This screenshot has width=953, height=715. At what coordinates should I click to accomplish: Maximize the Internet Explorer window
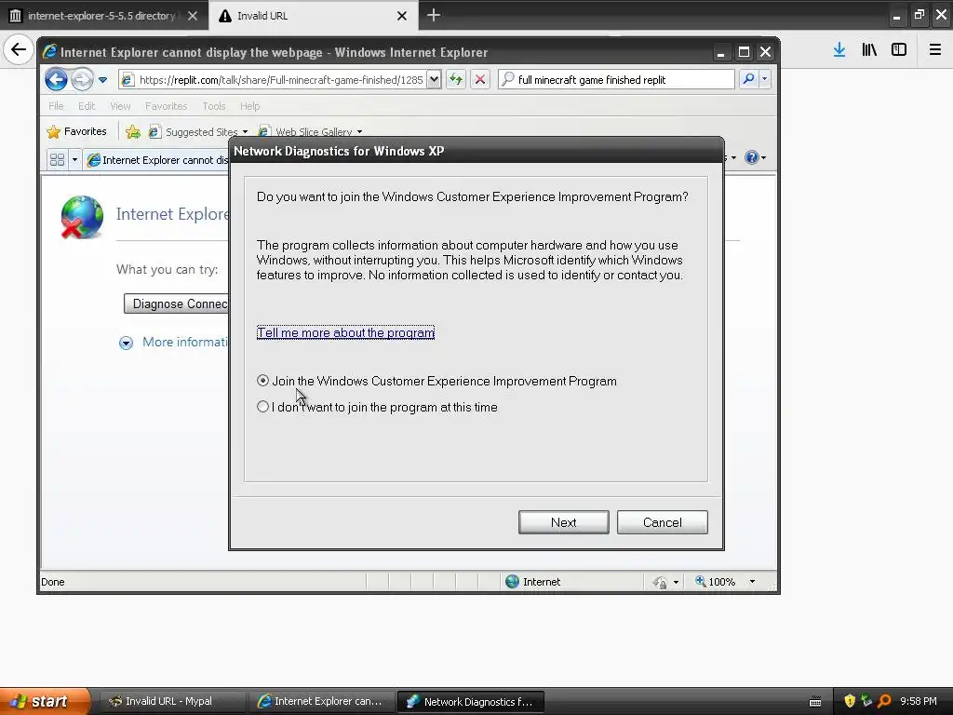click(x=744, y=52)
